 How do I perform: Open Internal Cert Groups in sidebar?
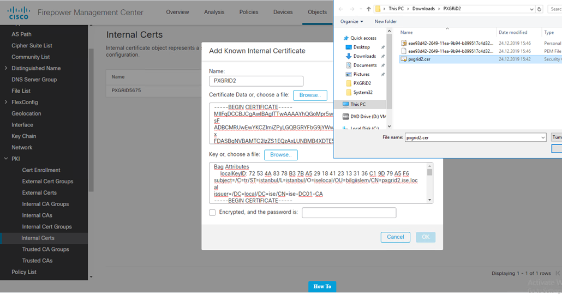click(x=47, y=227)
